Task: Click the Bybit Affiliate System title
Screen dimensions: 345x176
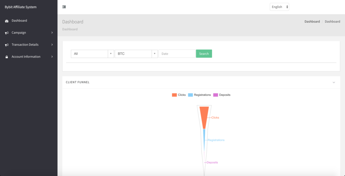Action: 21,7
